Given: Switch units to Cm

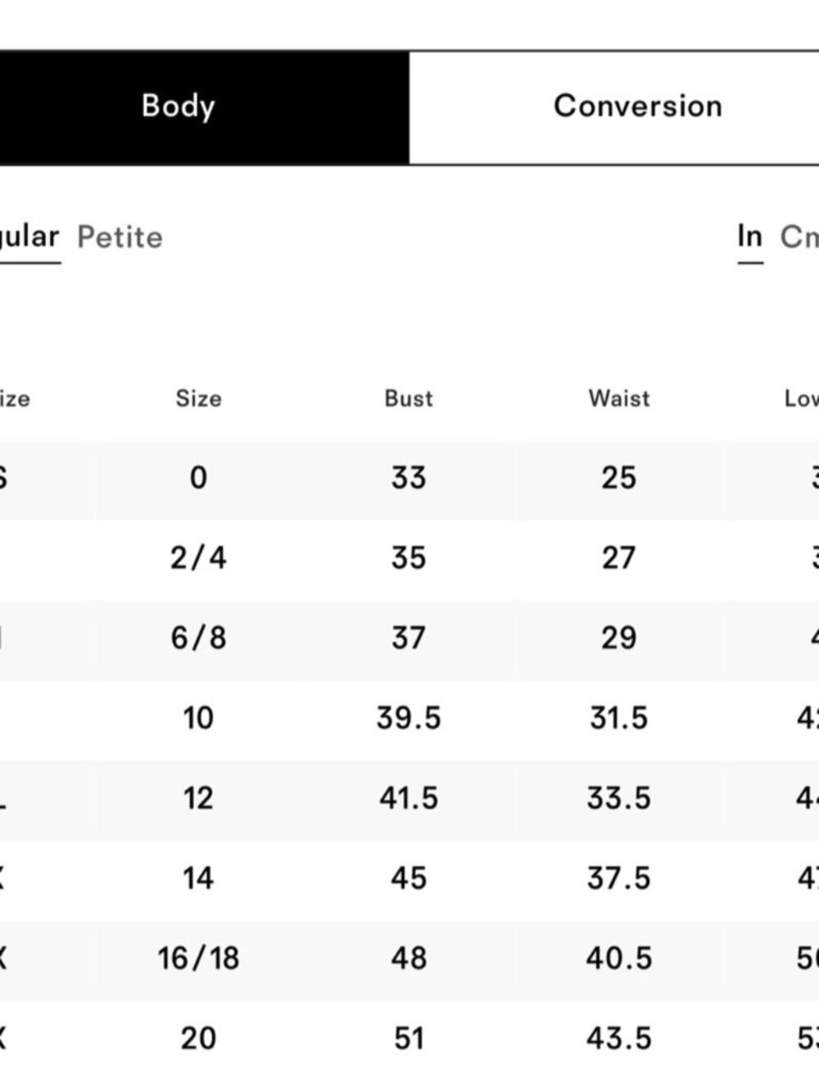Looking at the screenshot, I should 799,237.
